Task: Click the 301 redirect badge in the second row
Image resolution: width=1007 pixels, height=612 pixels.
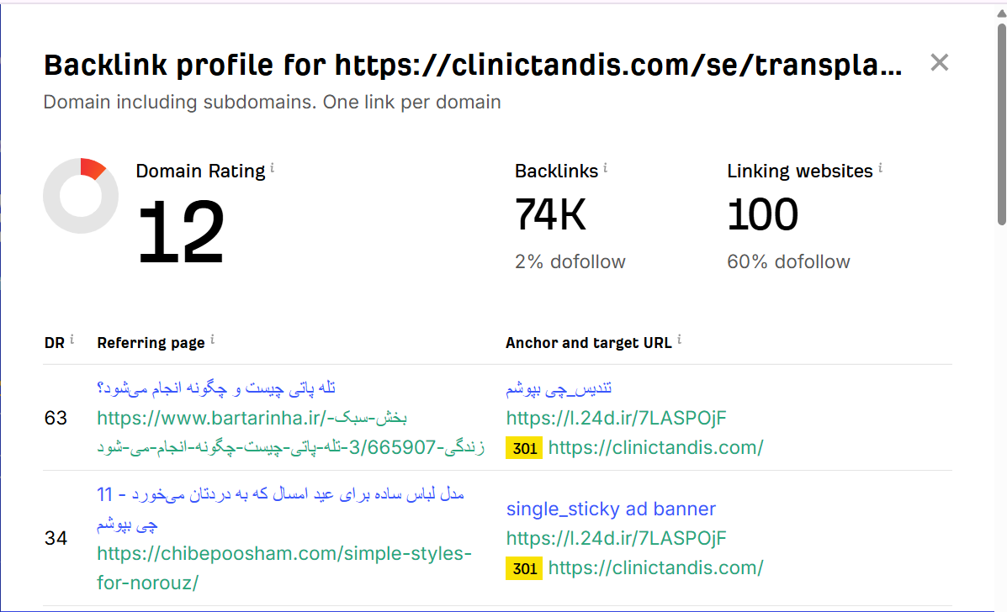Action: (x=523, y=568)
